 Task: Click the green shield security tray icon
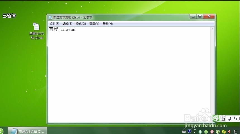click(x=218, y=132)
